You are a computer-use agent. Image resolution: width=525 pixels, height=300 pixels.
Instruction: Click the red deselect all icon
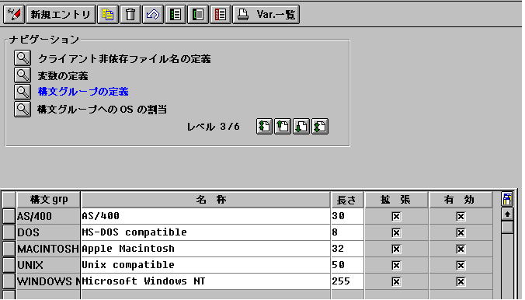coord(221,15)
